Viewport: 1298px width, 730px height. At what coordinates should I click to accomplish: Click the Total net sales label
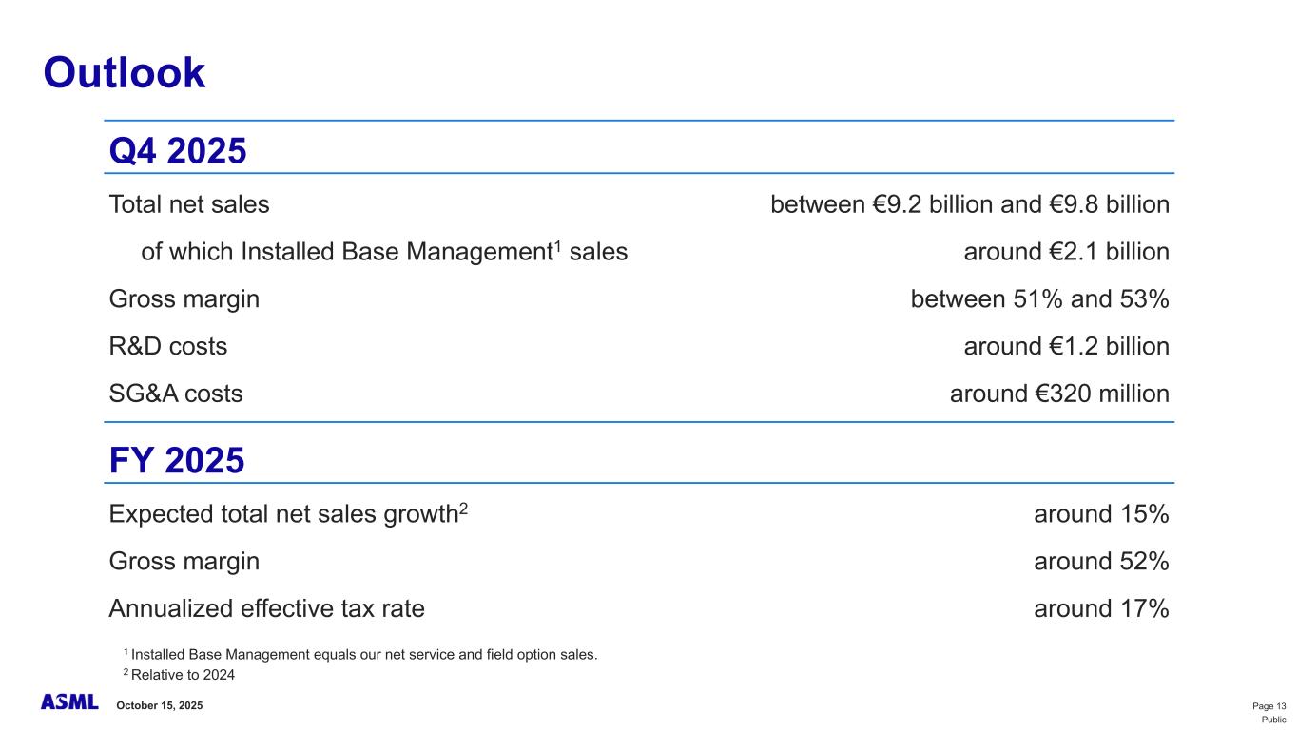pos(189,204)
